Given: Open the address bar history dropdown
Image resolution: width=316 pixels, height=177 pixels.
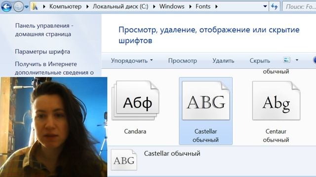Looking at the screenshot, I should (x=265, y=6).
